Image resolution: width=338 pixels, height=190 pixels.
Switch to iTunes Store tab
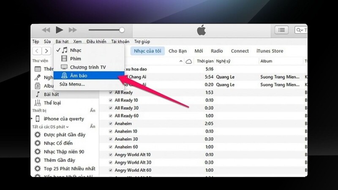(x=270, y=51)
